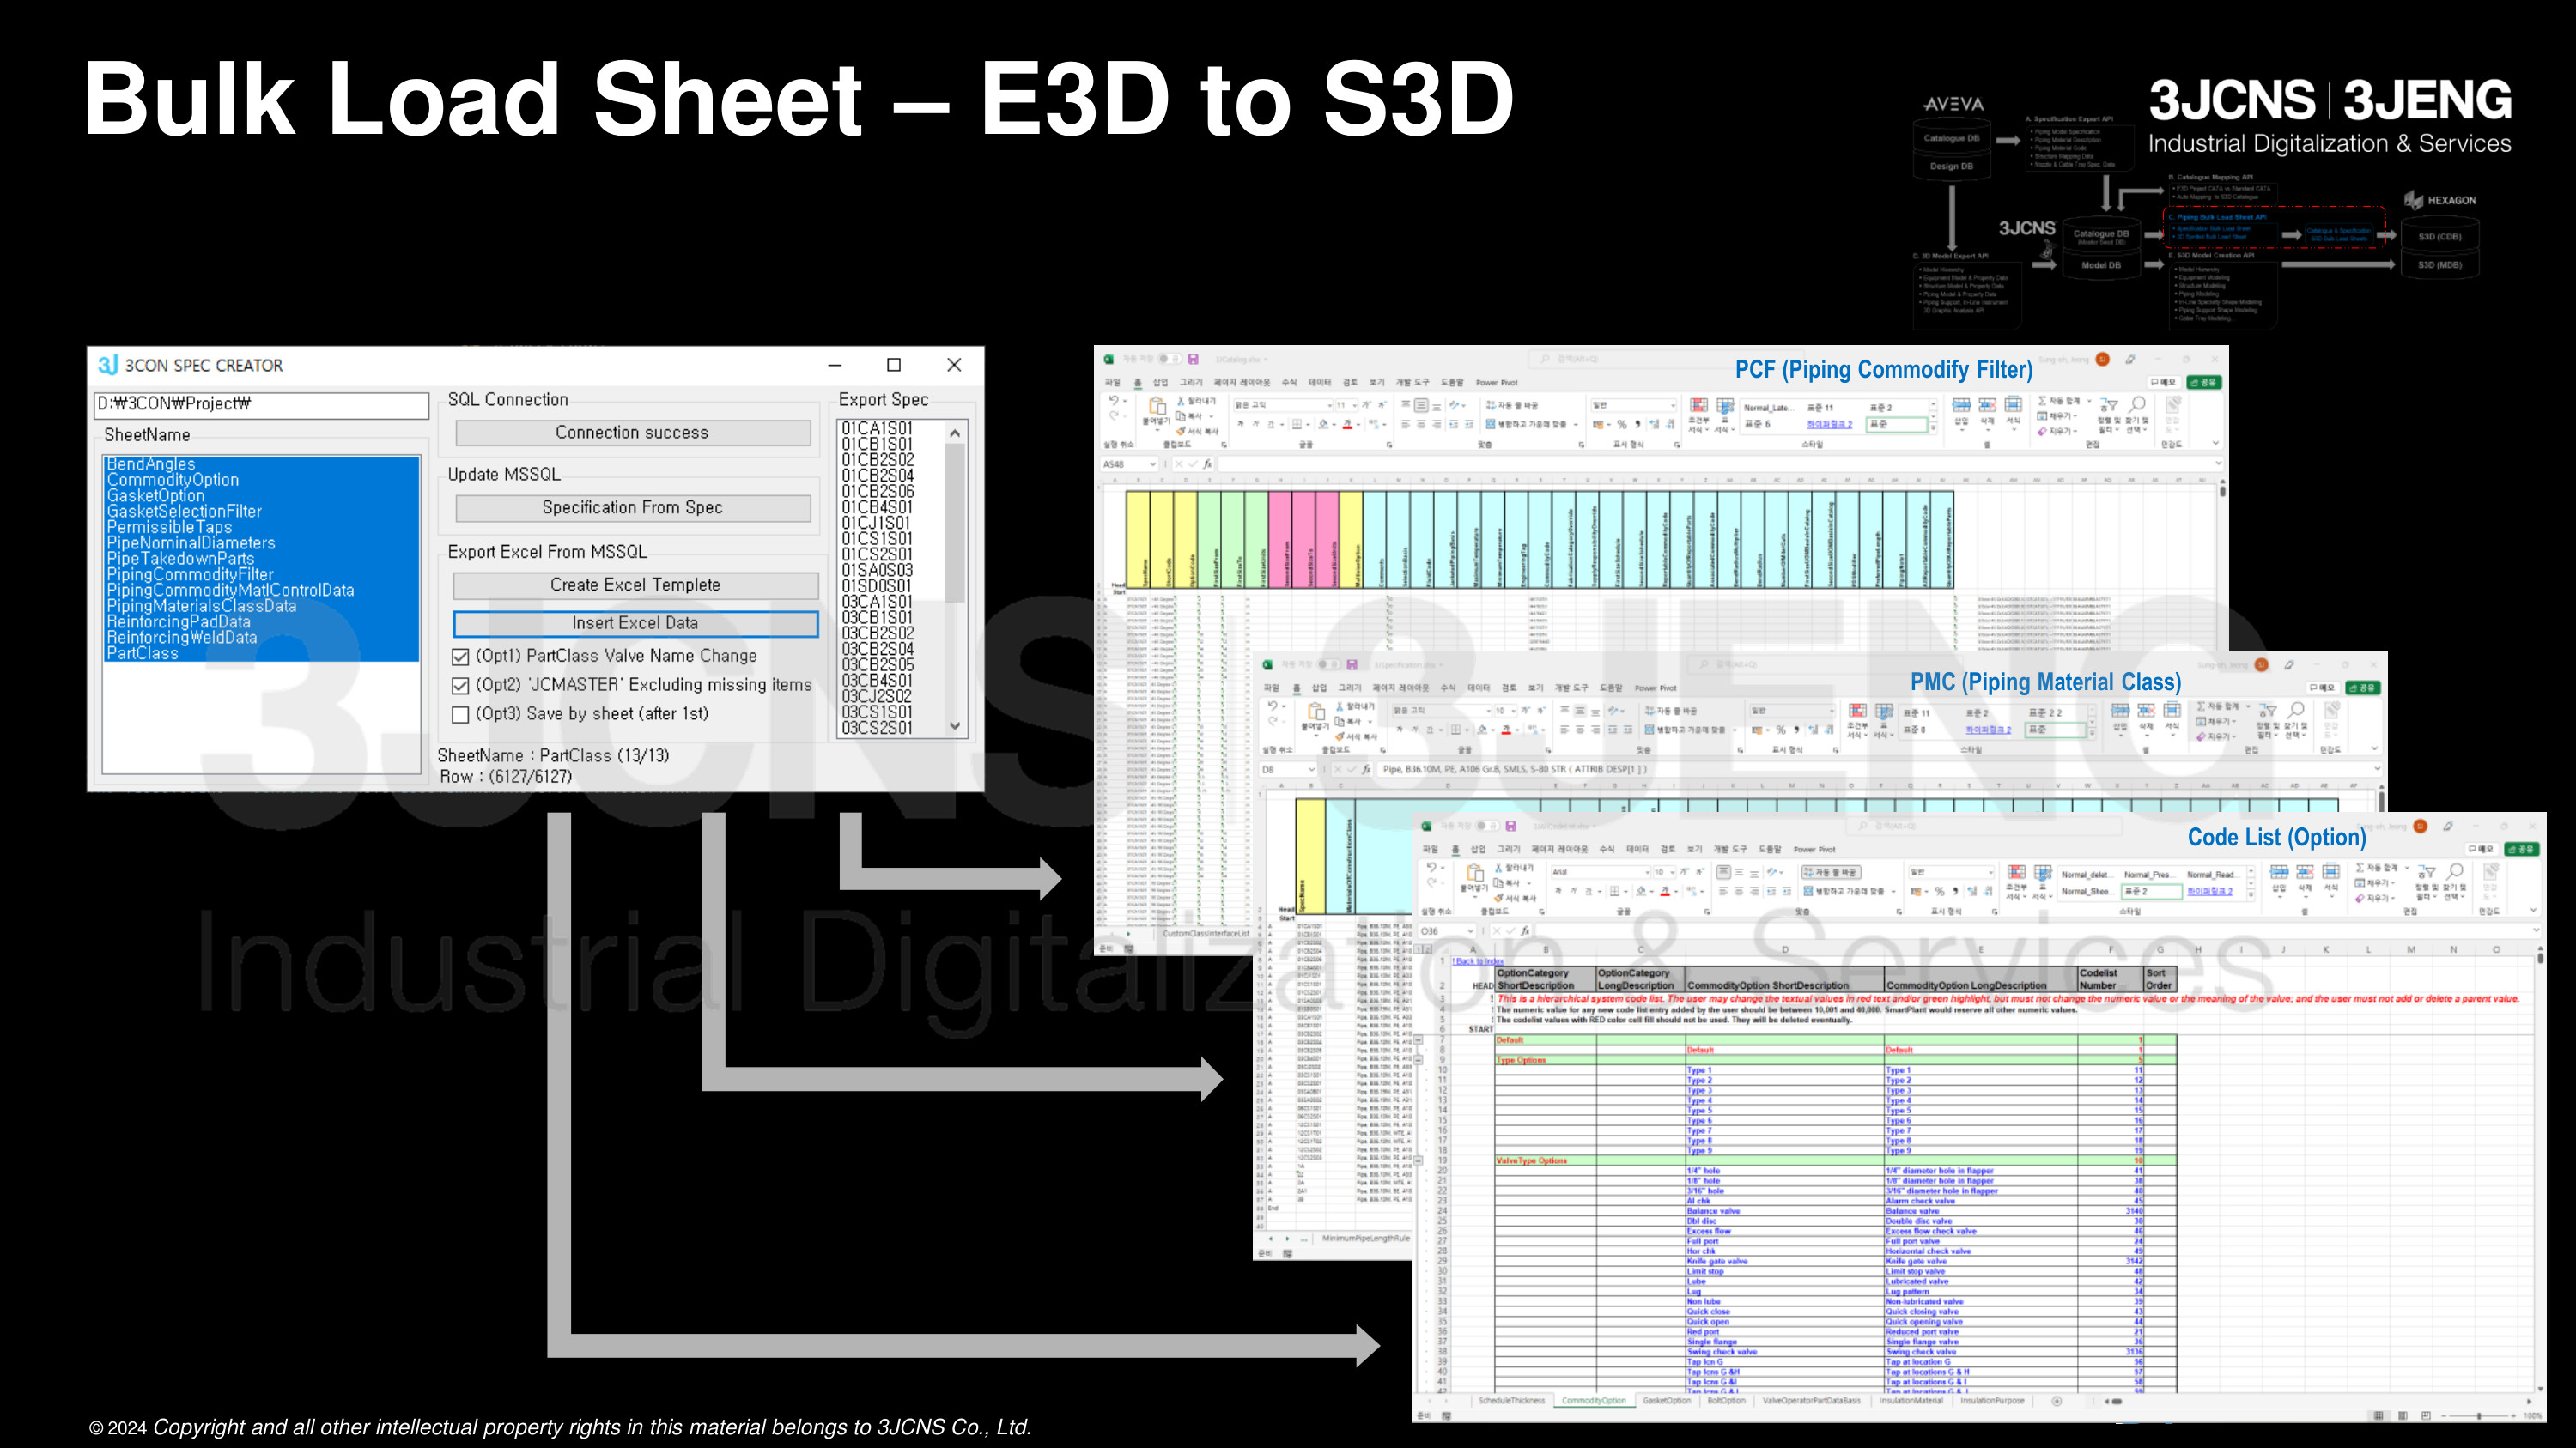Click the Sort & Filter icon in the Code List ribbon
The height and width of the screenshot is (1448, 2576).
pyautogui.click(x=2427, y=872)
